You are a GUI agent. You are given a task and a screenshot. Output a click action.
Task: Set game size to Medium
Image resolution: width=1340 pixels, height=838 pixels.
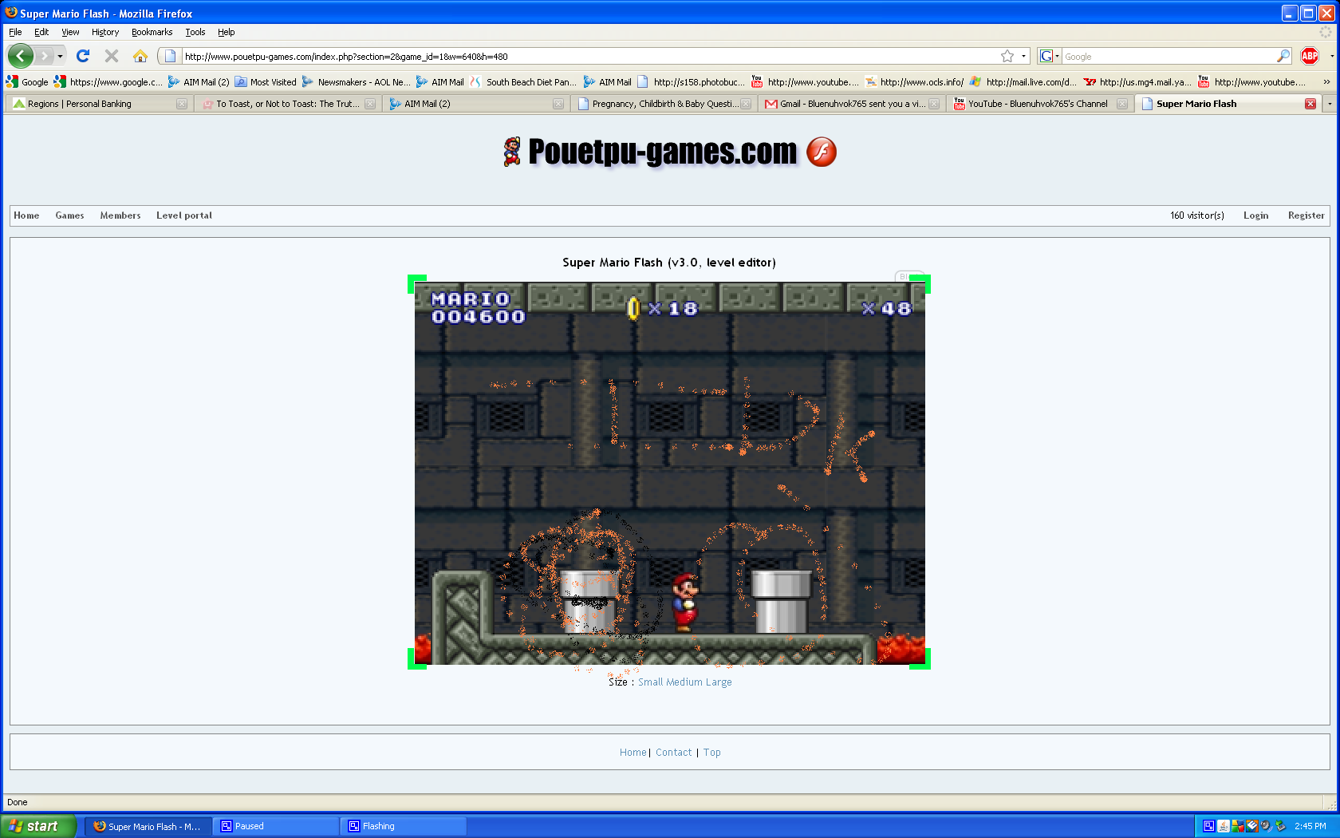684,682
